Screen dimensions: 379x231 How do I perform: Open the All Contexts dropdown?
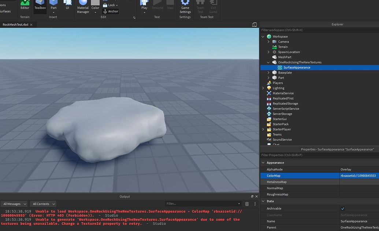point(43,204)
